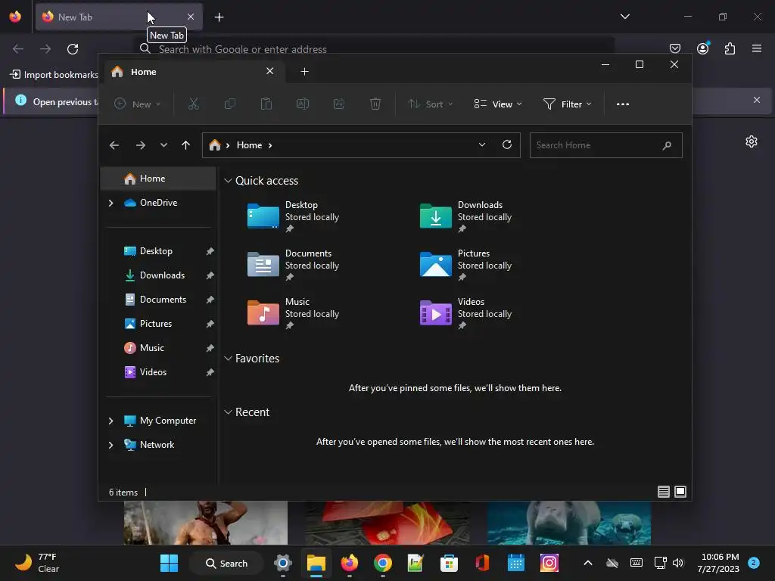Screen dimensions: 775x581
Task: Click the Copy icon in File Explorer toolbar
Action: 230,104
